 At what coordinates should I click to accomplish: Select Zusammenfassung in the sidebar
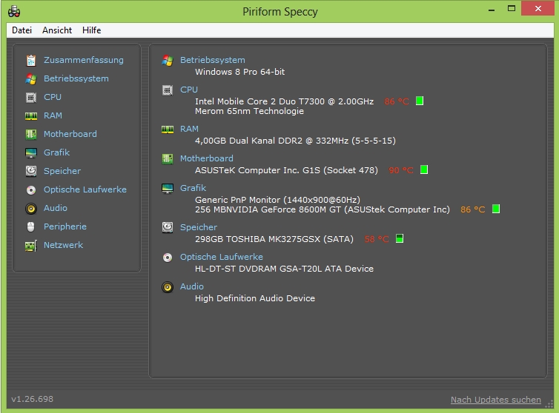tap(84, 60)
